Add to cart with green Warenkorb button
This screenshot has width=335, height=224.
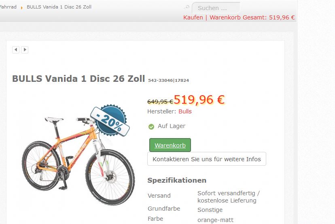[x=170, y=145]
